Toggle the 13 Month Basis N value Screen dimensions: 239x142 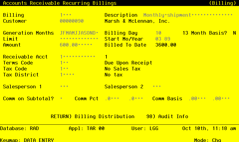click(235, 33)
